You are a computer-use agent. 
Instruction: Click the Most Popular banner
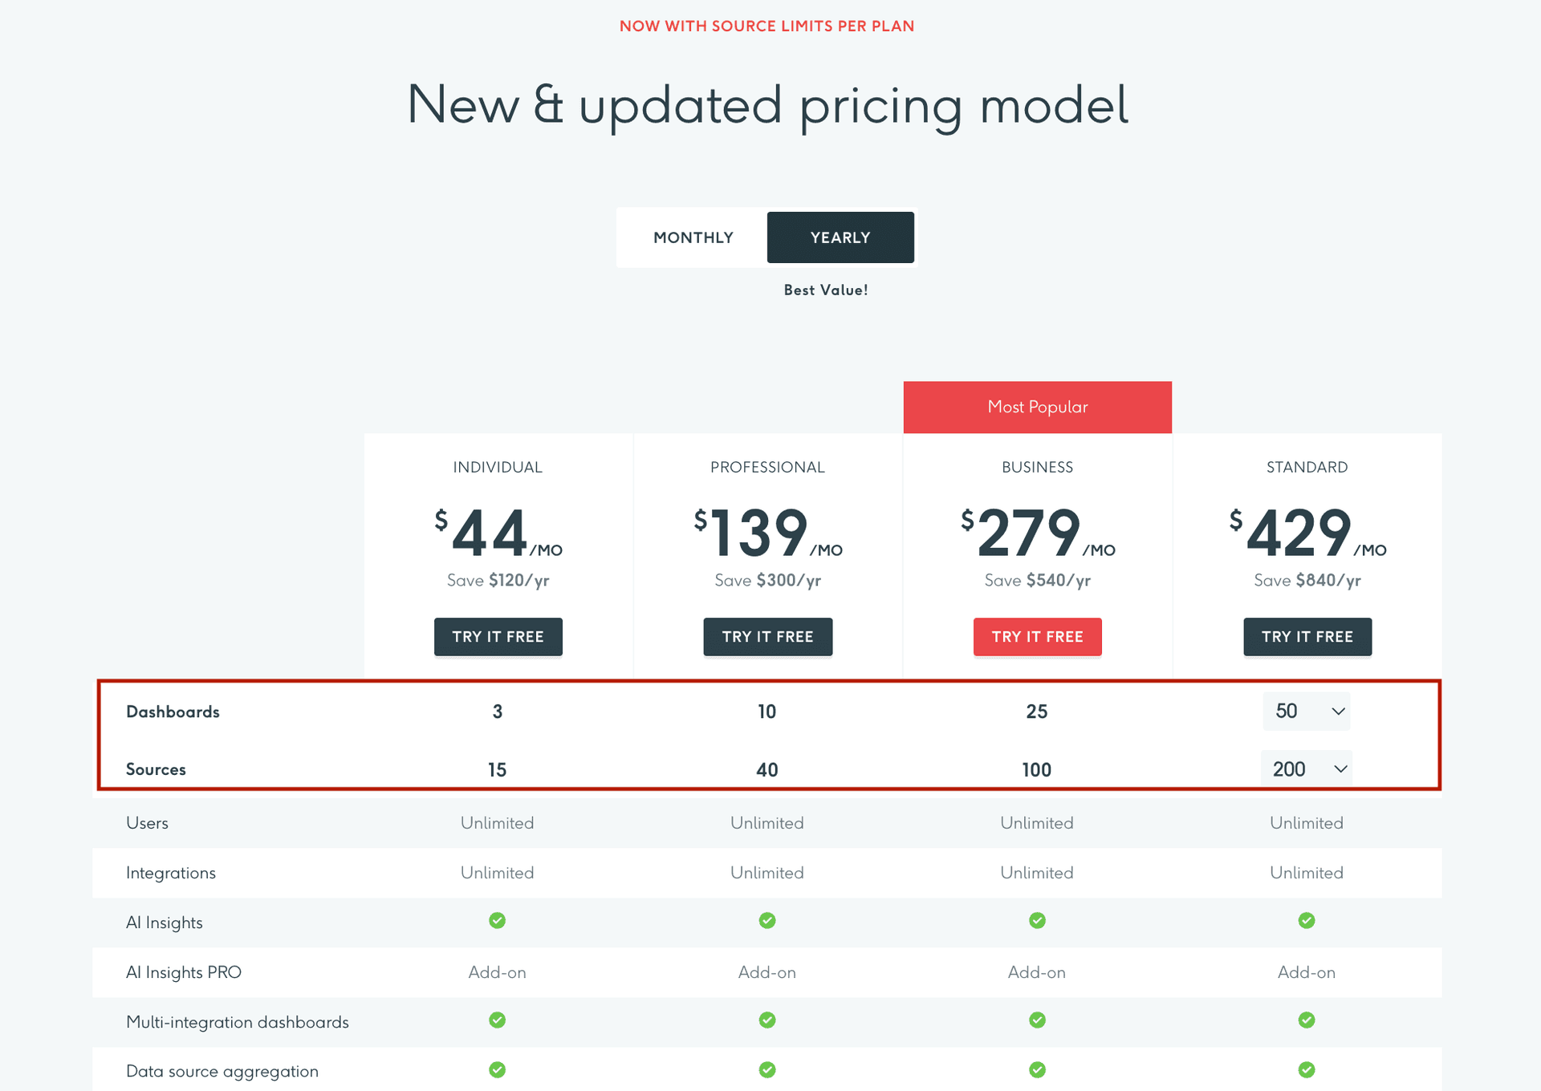pyautogui.click(x=1036, y=407)
